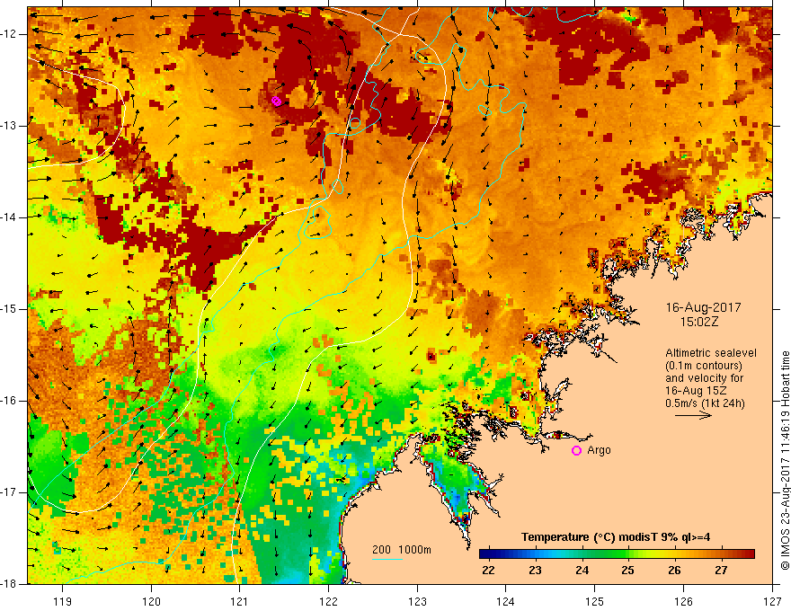Click color bar tick label '22'
This screenshot has width=791, height=611.
pyautogui.click(x=488, y=571)
